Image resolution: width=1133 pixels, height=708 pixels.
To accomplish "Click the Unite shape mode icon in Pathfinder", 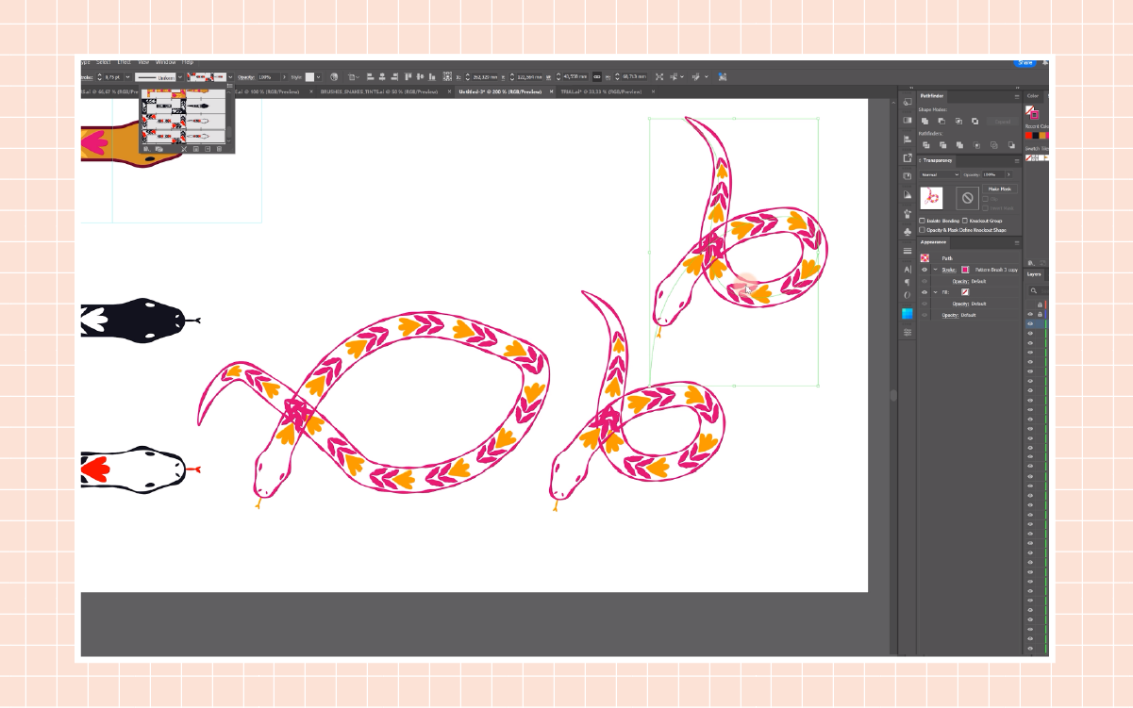I will 925,122.
